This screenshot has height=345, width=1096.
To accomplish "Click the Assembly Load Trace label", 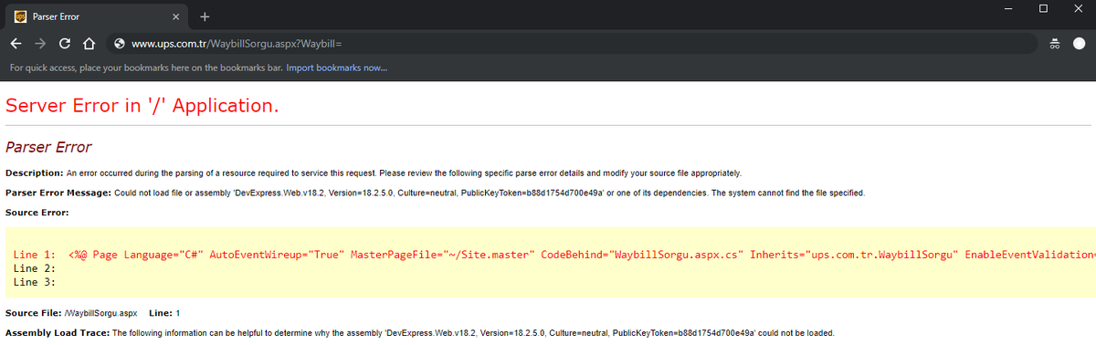I will (58, 332).
